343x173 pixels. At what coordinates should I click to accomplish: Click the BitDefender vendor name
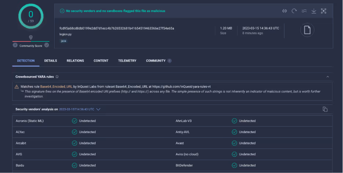click(184, 166)
